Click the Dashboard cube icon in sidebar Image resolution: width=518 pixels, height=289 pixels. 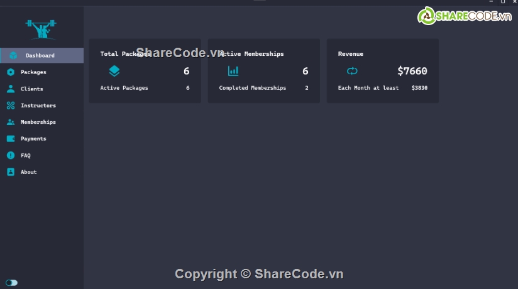[13, 55]
